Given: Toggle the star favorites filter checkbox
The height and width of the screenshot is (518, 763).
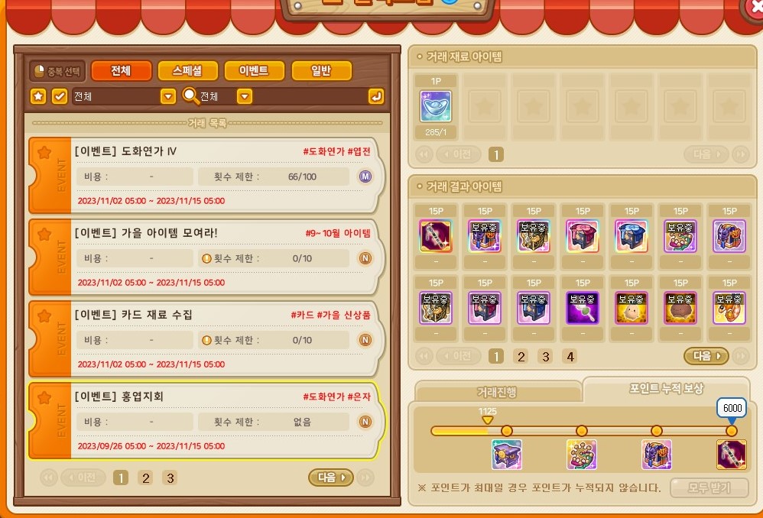Looking at the screenshot, I should (x=38, y=96).
